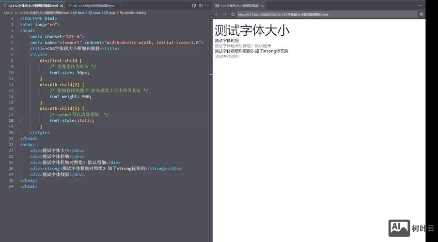Click the meta viewport code line

[x=117, y=43]
